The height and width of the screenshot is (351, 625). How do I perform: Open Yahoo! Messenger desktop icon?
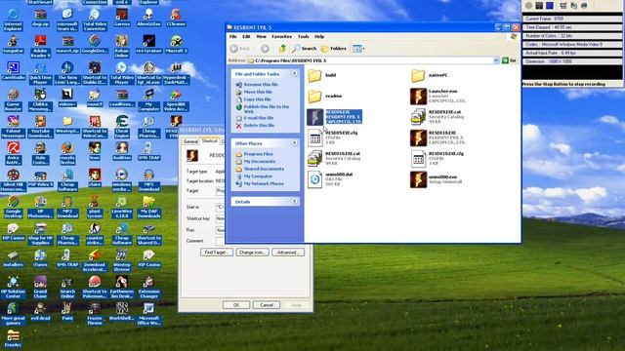13,127
